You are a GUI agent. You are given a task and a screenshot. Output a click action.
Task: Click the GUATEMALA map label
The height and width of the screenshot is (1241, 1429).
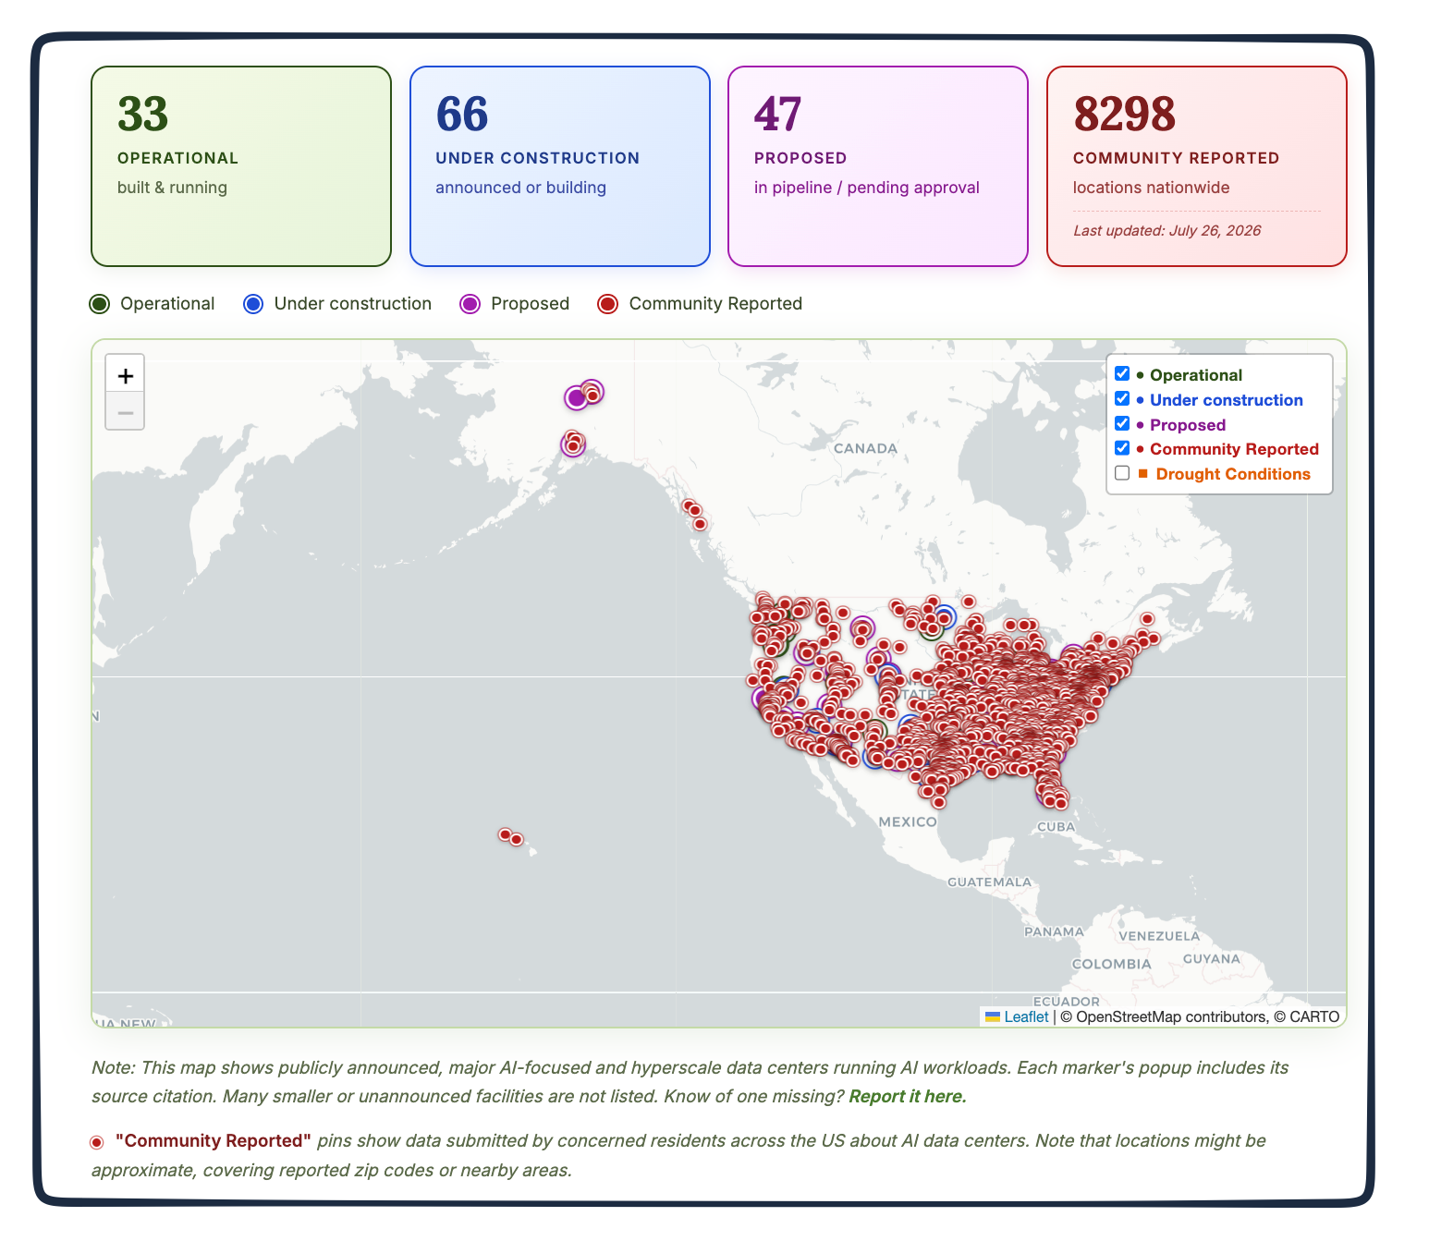coord(989,882)
